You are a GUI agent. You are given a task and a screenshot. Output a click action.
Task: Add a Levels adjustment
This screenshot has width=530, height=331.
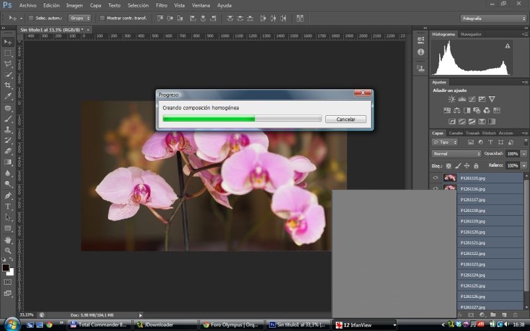click(x=462, y=99)
